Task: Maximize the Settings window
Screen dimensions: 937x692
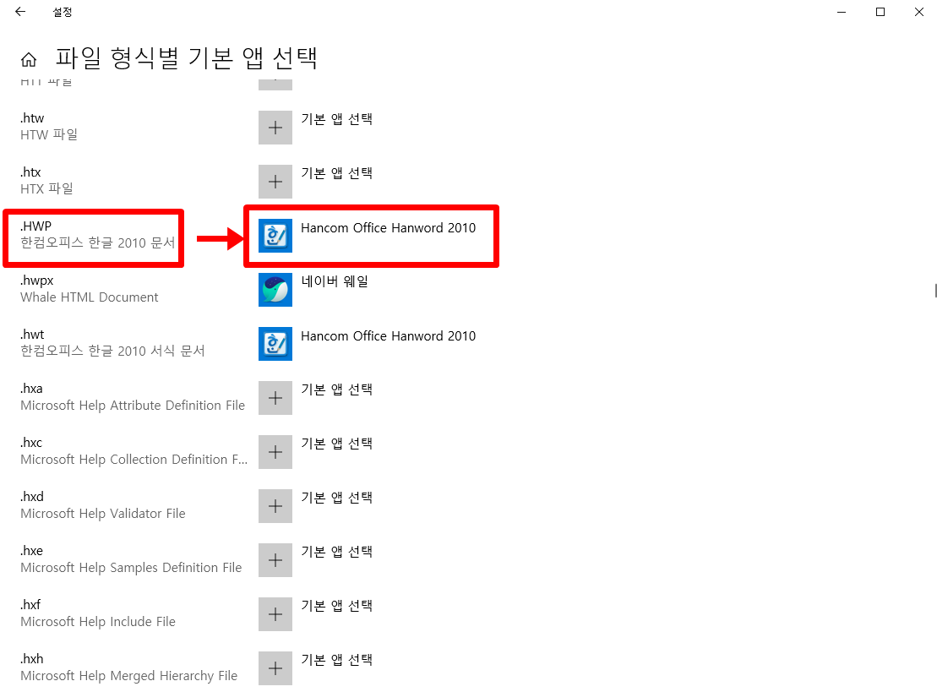Action: coord(880,12)
